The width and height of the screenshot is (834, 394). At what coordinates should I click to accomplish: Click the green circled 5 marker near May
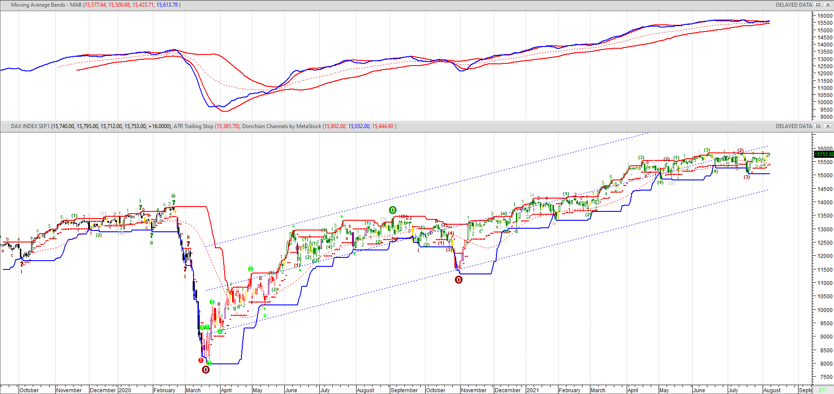pyautogui.click(x=251, y=269)
